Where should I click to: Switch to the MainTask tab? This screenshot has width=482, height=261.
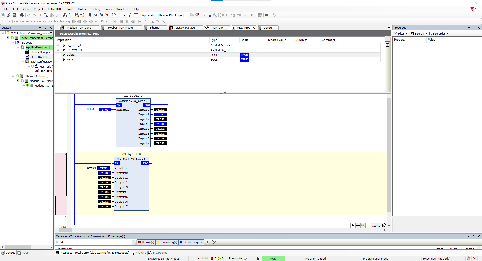tap(217, 28)
